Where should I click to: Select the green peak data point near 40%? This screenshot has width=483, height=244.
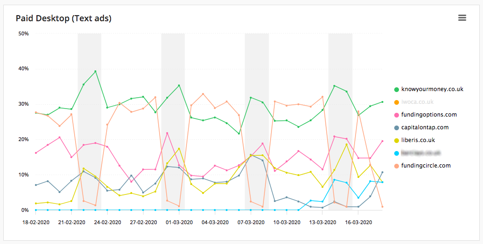point(95,71)
